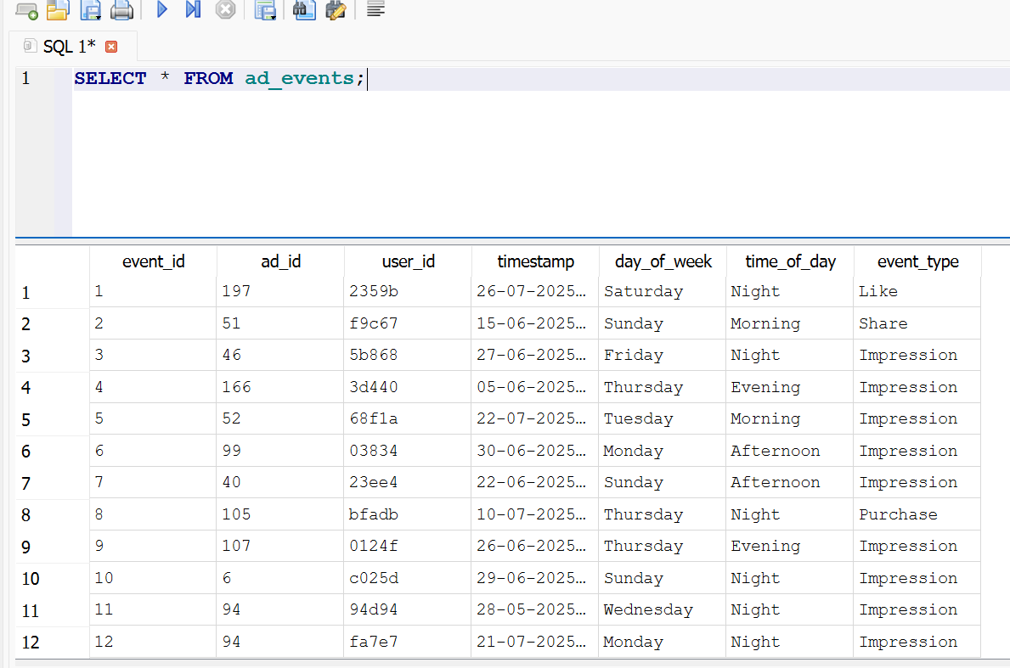
Task: Stop the running query execution
Action: [x=225, y=10]
